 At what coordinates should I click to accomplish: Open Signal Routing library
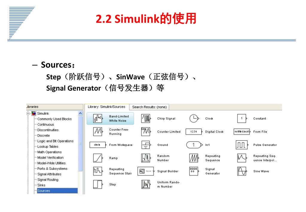point(48,180)
